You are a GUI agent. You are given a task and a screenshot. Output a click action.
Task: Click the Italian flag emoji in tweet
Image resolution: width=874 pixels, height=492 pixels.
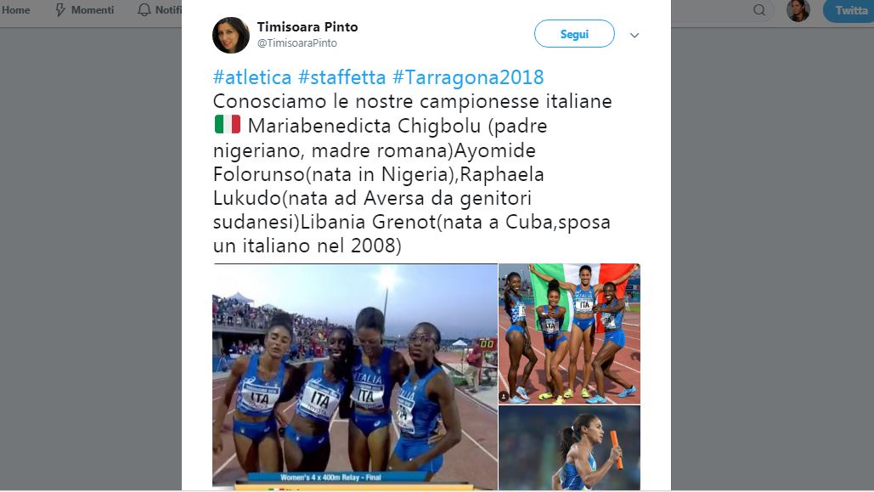tap(228, 124)
